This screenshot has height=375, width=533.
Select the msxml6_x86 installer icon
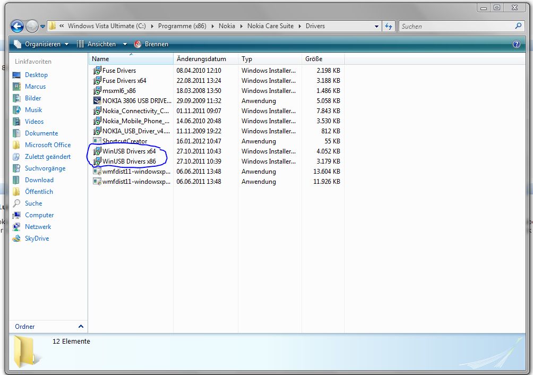click(x=97, y=90)
